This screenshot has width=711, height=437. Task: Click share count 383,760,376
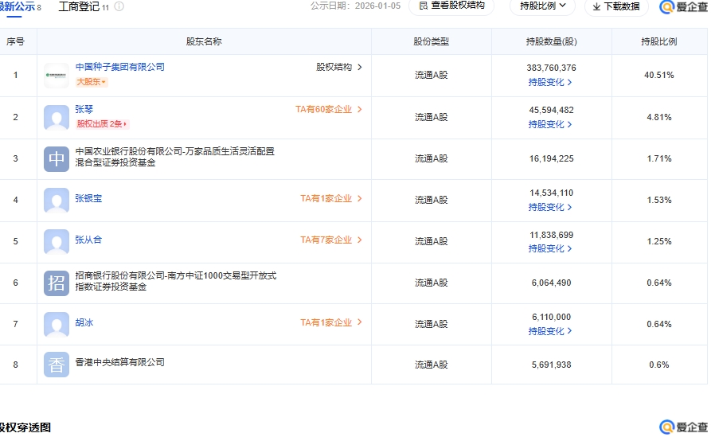552,68
